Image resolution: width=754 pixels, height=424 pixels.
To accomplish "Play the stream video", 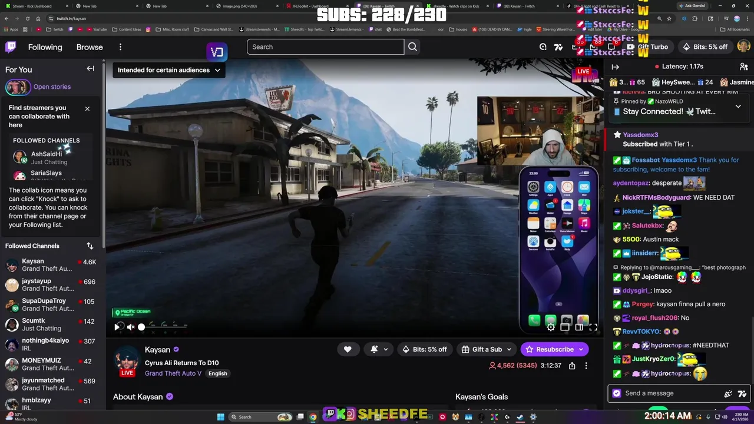I will [118, 327].
